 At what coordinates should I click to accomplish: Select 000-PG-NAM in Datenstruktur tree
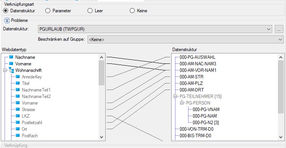coord(205,116)
